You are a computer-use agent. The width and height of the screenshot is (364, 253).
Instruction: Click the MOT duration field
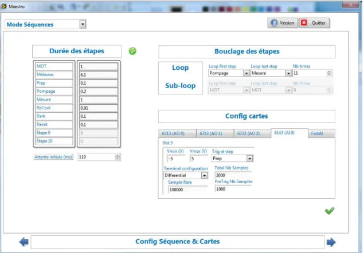99,66
